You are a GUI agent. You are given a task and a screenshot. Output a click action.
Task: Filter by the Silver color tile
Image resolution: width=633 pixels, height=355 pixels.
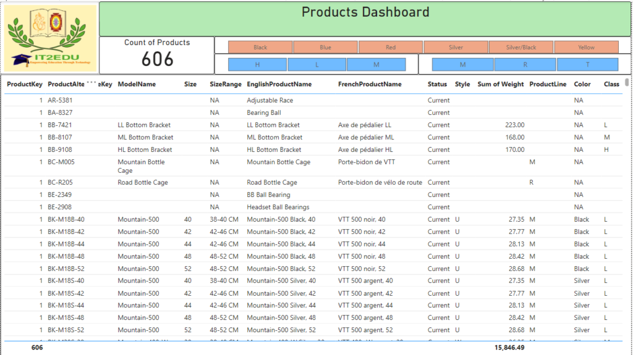pos(456,48)
